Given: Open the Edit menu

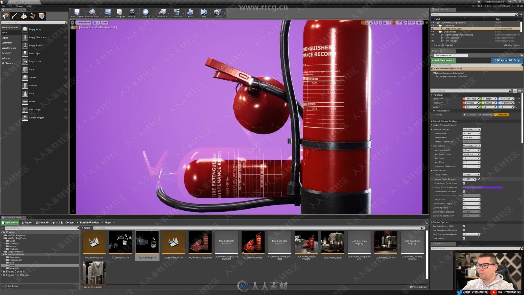Looking at the screenshot, I should pyautogui.click(x=10, y=6).
